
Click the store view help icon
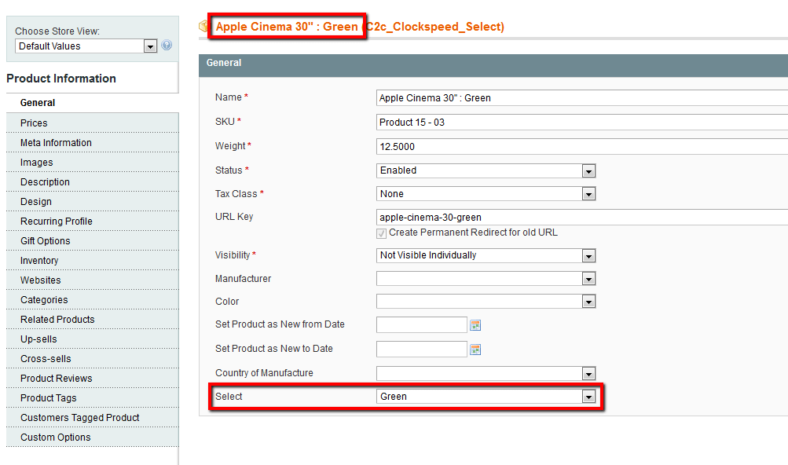(167, 46)
